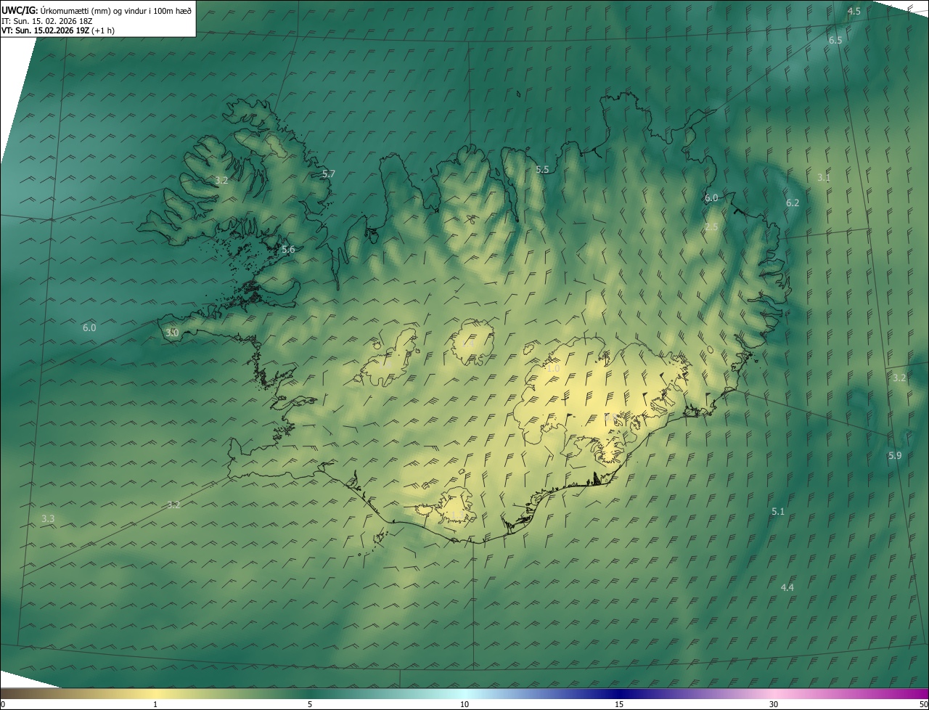Pick the 5.5 value label
Viewport: 929px width, 710px height.
point(542,169)
